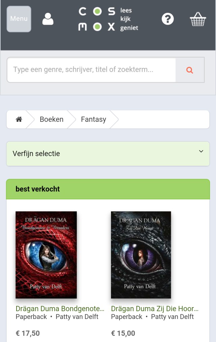The image size is (216, 342).
Task: Open the shopping basket icon
Action: (x=198, y=19)
